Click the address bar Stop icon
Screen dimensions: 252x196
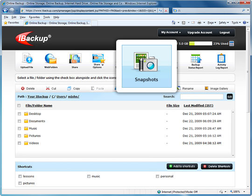click(166, 11)
